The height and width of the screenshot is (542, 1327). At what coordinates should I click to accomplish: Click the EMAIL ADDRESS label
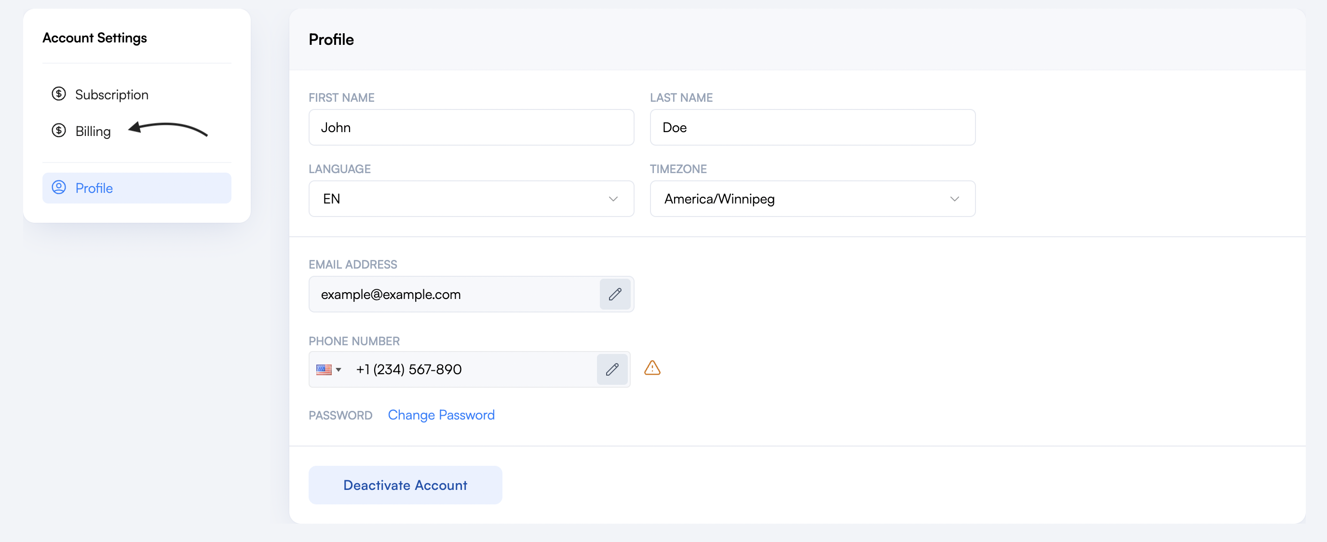pos(352,264)
